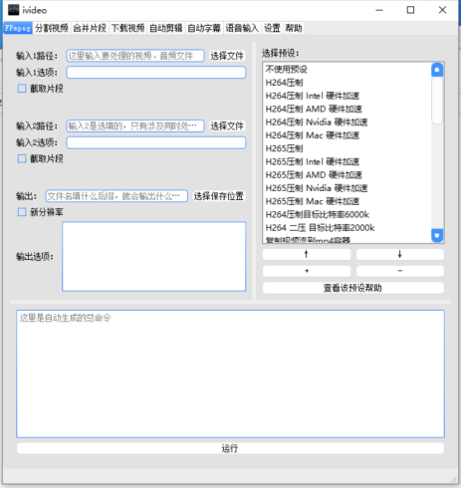Move selected preset down with arrow button

tap(400, 254)
